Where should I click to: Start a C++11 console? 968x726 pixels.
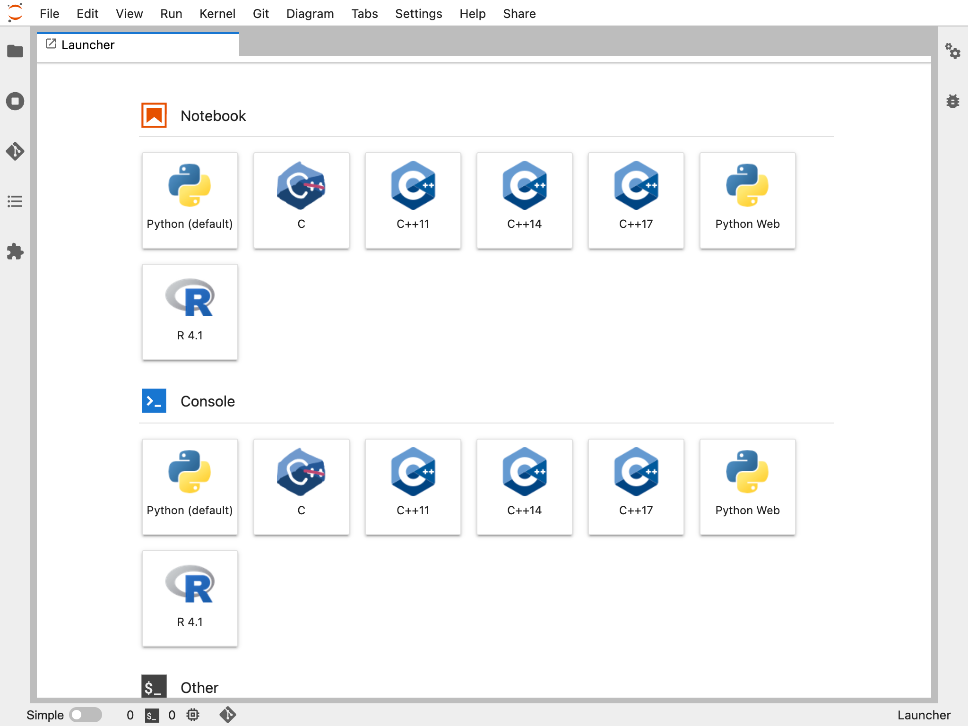coord(413,487)
